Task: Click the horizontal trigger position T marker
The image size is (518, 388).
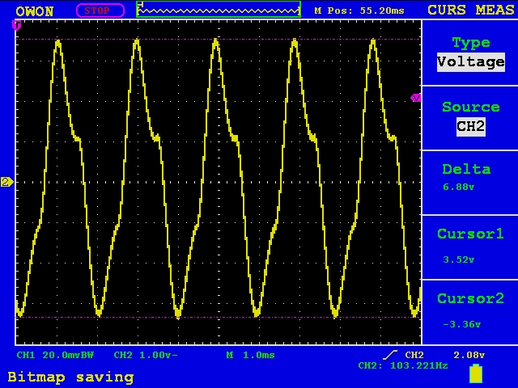Action: pos(16,25)
